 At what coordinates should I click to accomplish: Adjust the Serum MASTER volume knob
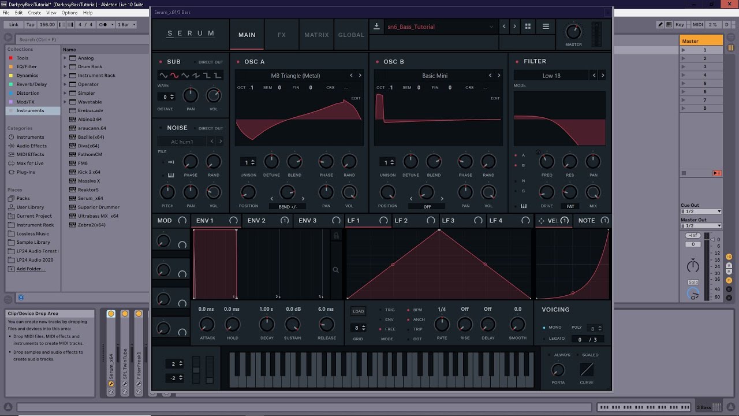573,32
